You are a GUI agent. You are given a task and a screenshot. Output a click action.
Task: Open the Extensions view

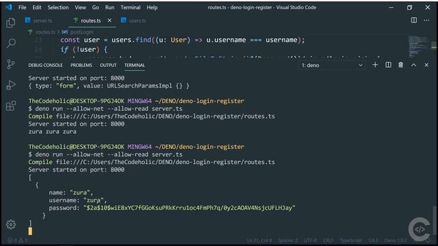tap(11, 106)
